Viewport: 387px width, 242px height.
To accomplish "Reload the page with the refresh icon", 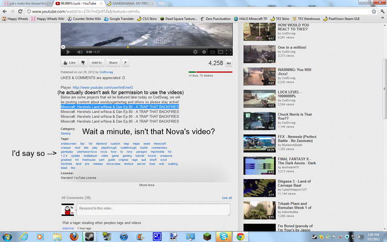I will click(x=20, y=11).
